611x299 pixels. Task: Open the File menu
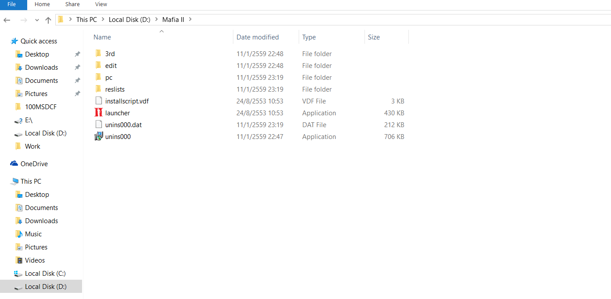12,4
